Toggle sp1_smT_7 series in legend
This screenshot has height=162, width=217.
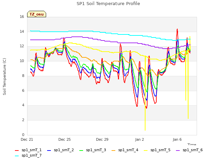(x=28, y=155)
